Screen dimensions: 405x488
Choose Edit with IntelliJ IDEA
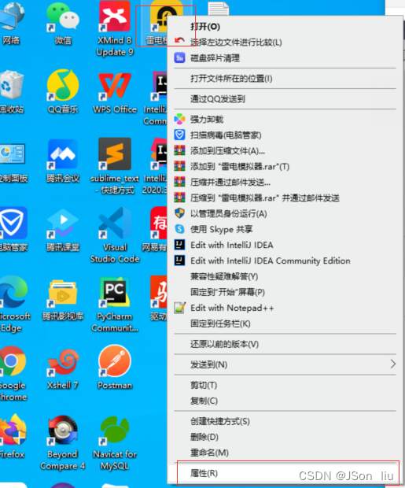click(232, 245)
